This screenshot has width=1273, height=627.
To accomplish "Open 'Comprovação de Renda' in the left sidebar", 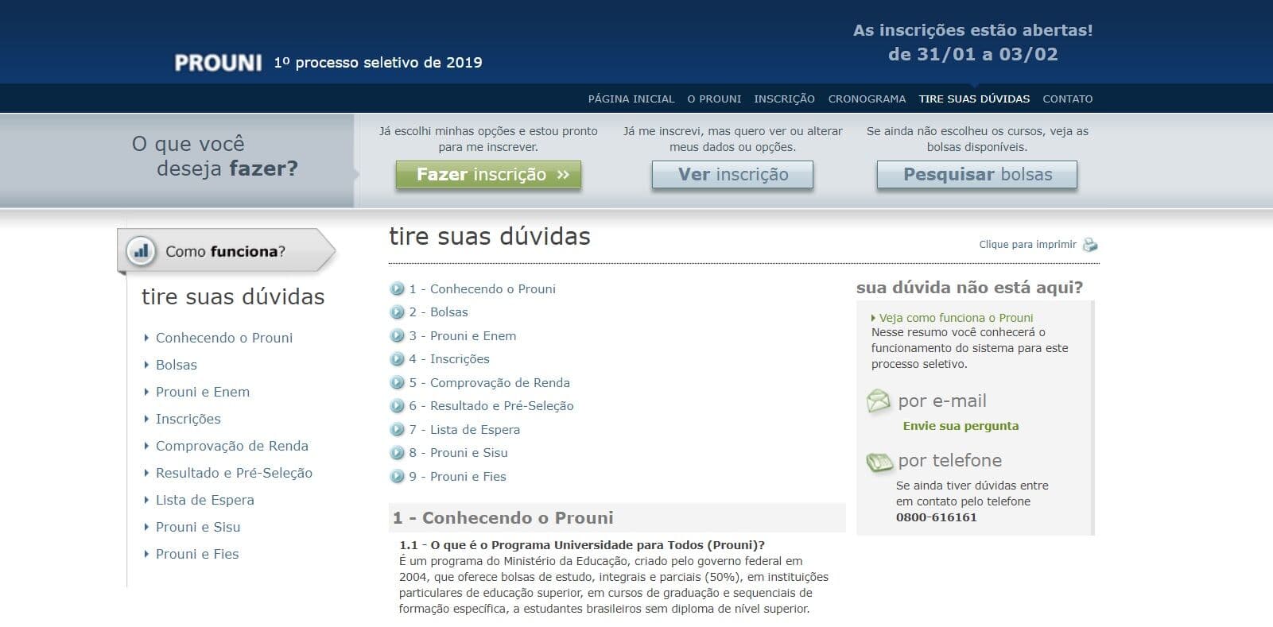I will 232,446.
